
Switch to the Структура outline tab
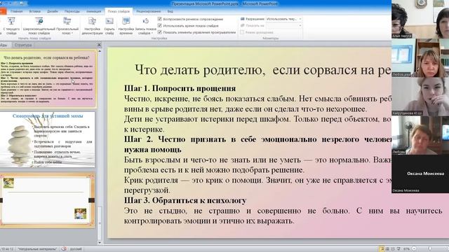point(23,45)
